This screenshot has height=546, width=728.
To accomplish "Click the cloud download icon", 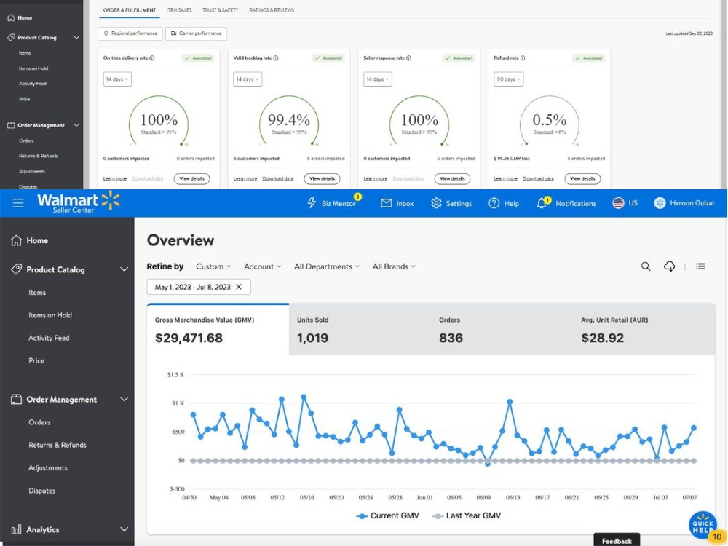I will (x=669, y=266).
